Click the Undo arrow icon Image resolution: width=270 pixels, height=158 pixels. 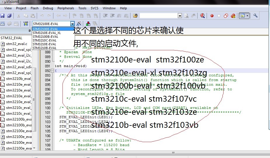pyautogui.click(x=42, y=16)
